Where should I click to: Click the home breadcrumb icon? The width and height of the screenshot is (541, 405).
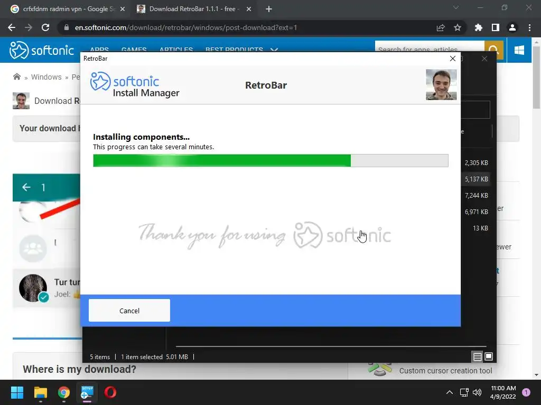pos(16,76)
